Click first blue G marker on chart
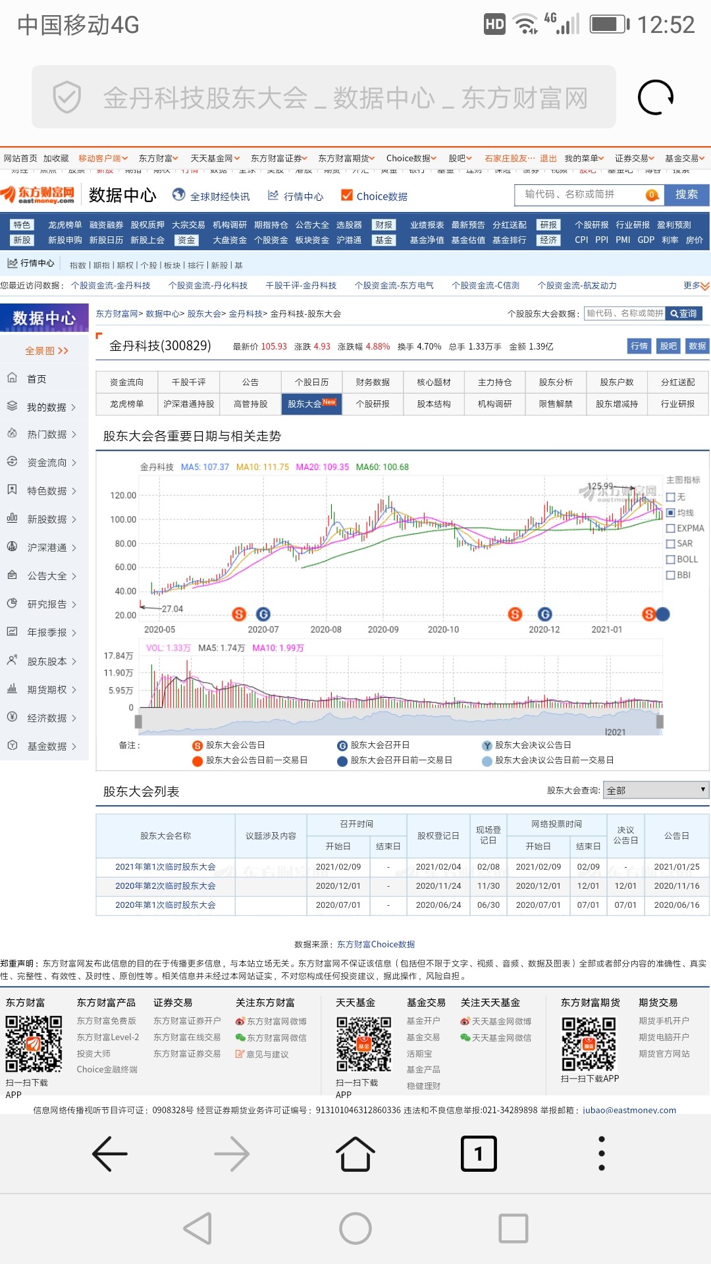This screenshot has width=711, height=1264. [263, 614]
